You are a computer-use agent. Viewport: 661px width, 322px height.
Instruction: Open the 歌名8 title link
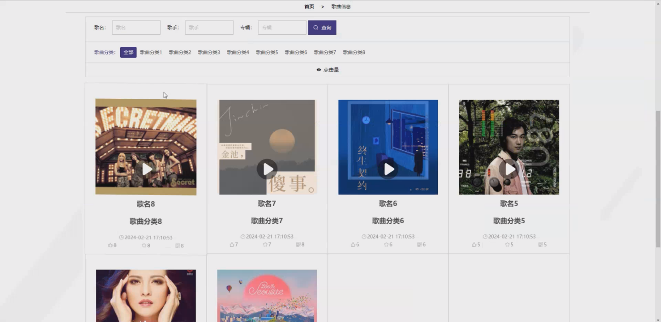click(146, 204)
